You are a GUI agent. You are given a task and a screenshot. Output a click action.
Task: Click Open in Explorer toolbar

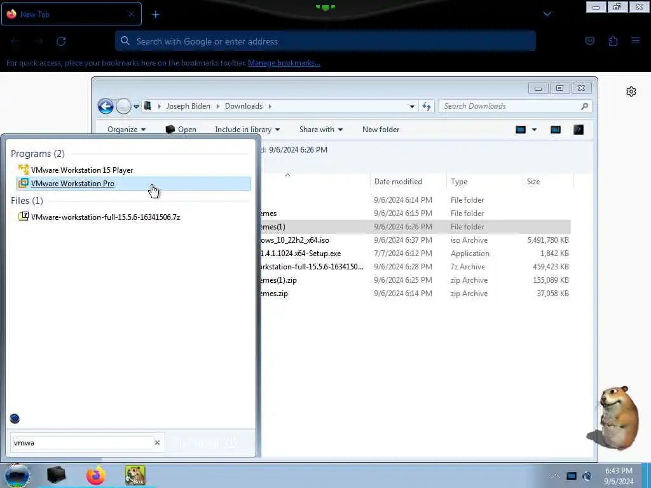click(181, 130)
